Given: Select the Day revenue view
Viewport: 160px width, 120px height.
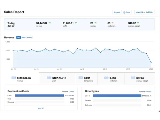Looking at the screenshot, I should [19, 37].
